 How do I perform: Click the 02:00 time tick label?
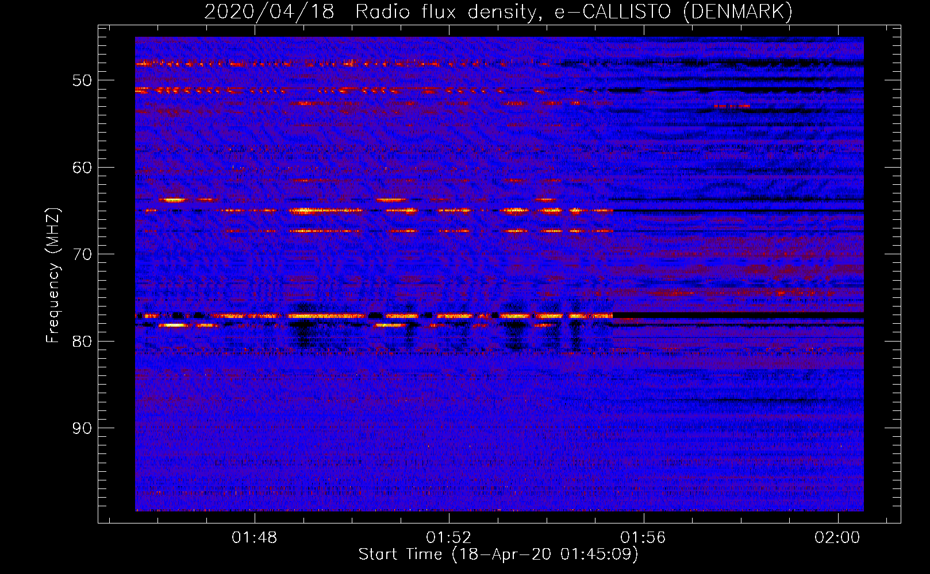(837, 537)
